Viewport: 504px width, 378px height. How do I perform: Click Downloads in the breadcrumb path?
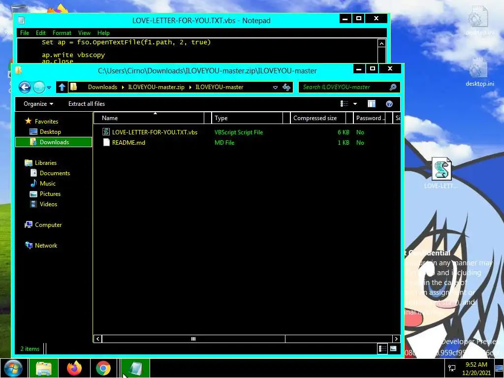coord(102,87)
